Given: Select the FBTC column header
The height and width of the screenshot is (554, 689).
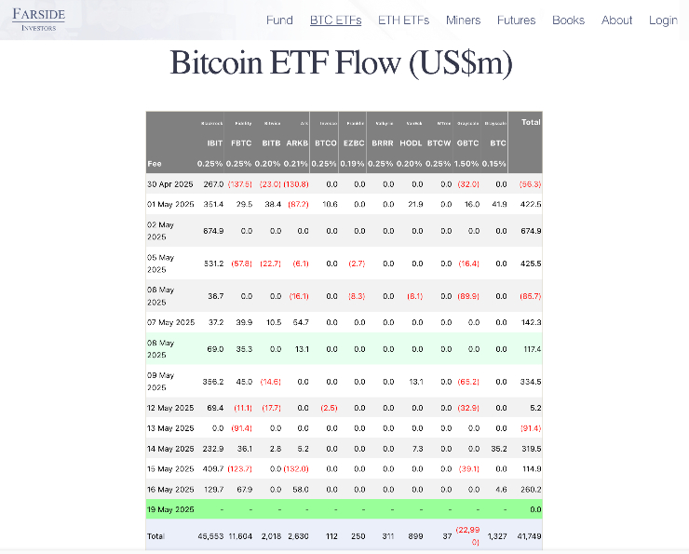Looking at the screenshot, I should pyautogui.click(x=241, y=143).
